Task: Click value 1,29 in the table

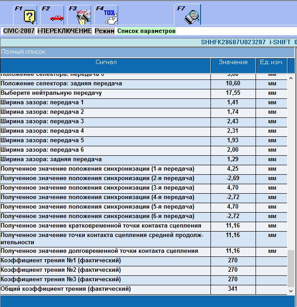Action: click(233, 159)
